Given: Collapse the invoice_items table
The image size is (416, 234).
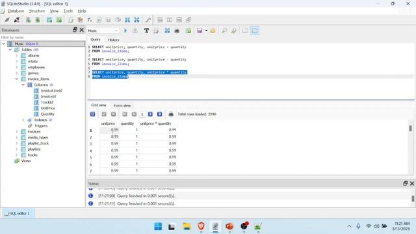Looking at the screenshot, I should coord(17,79).
